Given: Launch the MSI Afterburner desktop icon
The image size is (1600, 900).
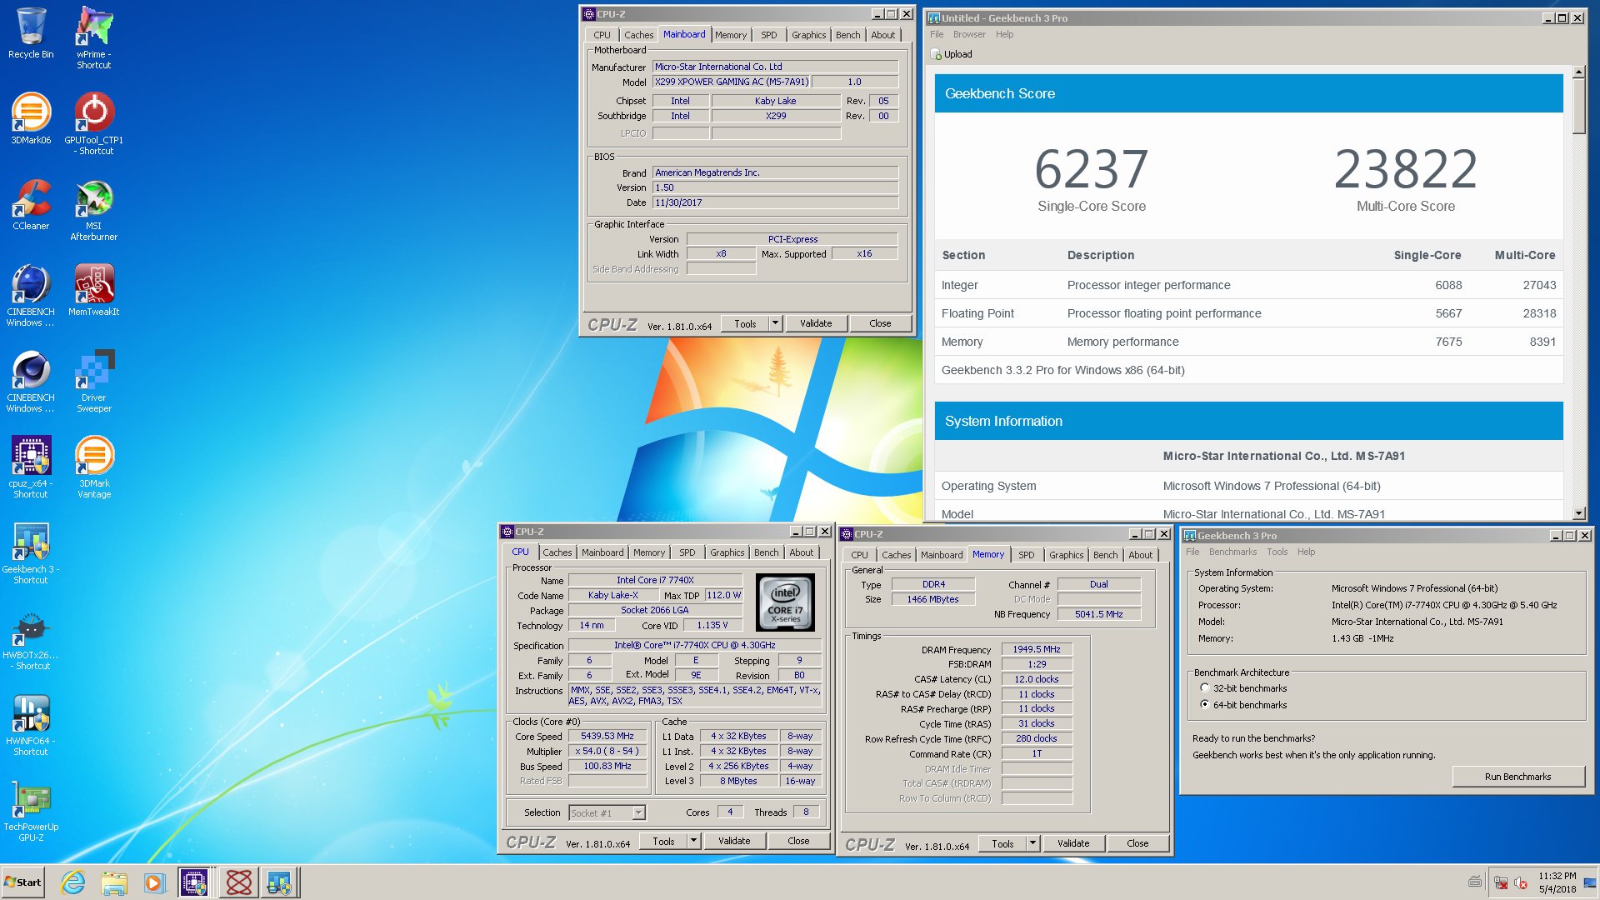Looking at the screenshot, I should [x=94, y=210].
